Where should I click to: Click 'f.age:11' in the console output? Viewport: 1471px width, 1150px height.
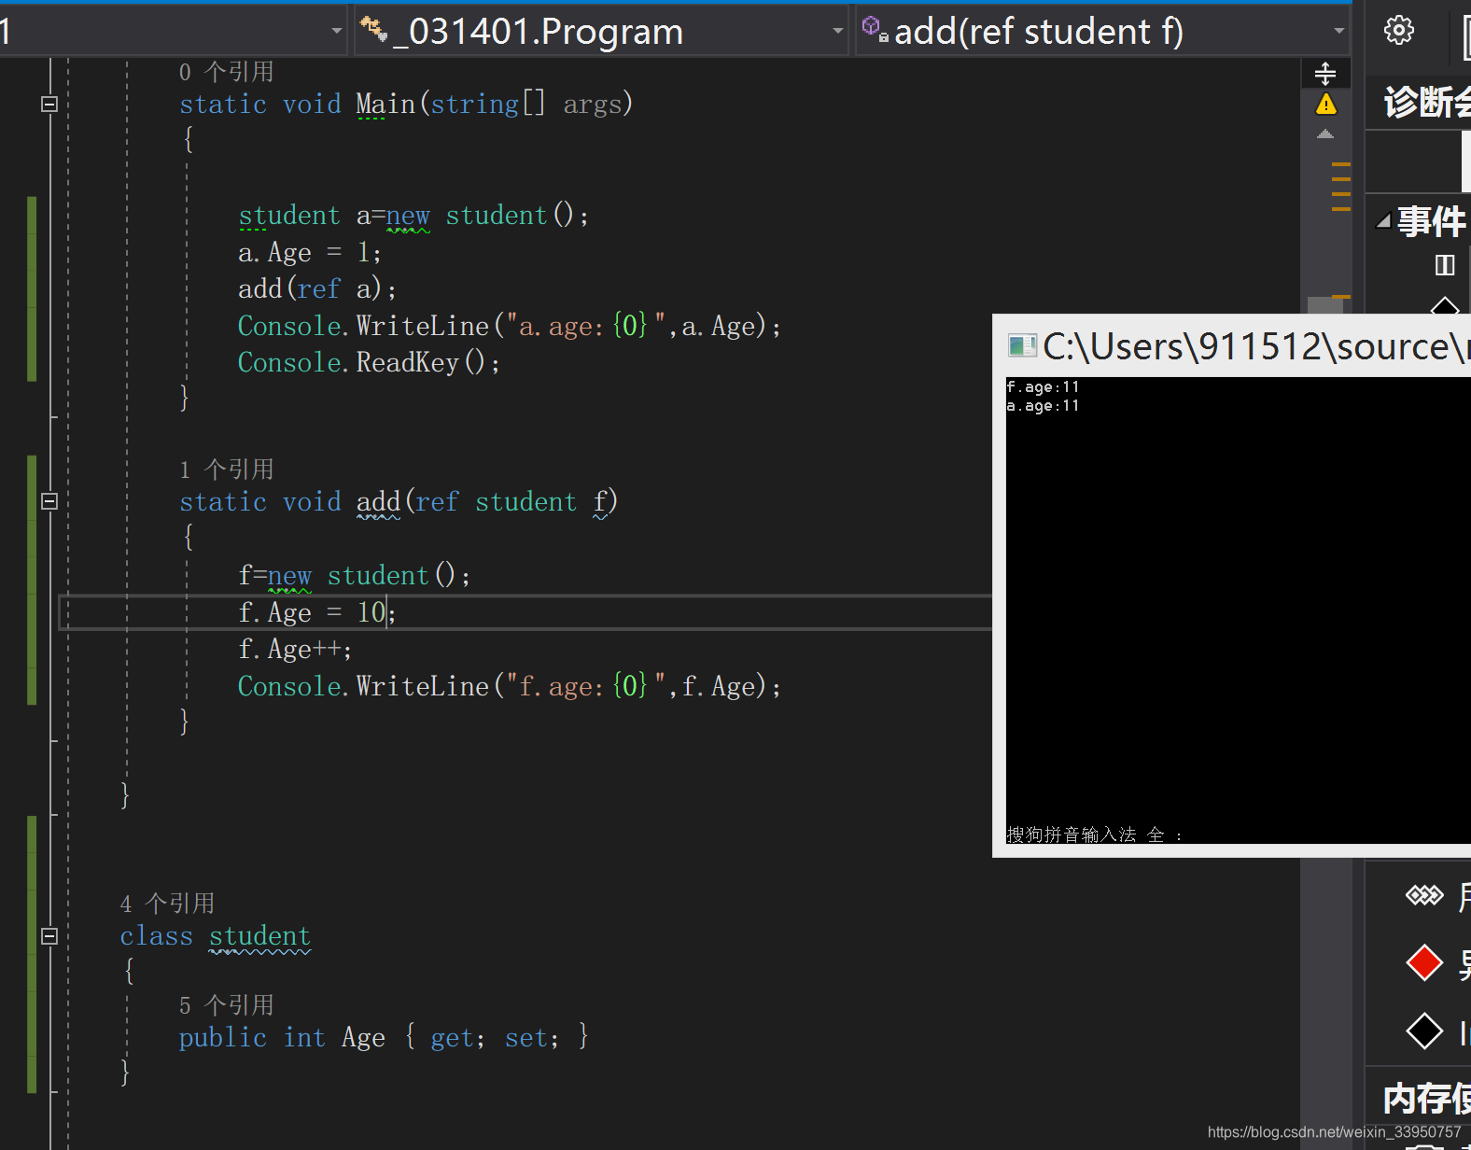(1043, 387)
